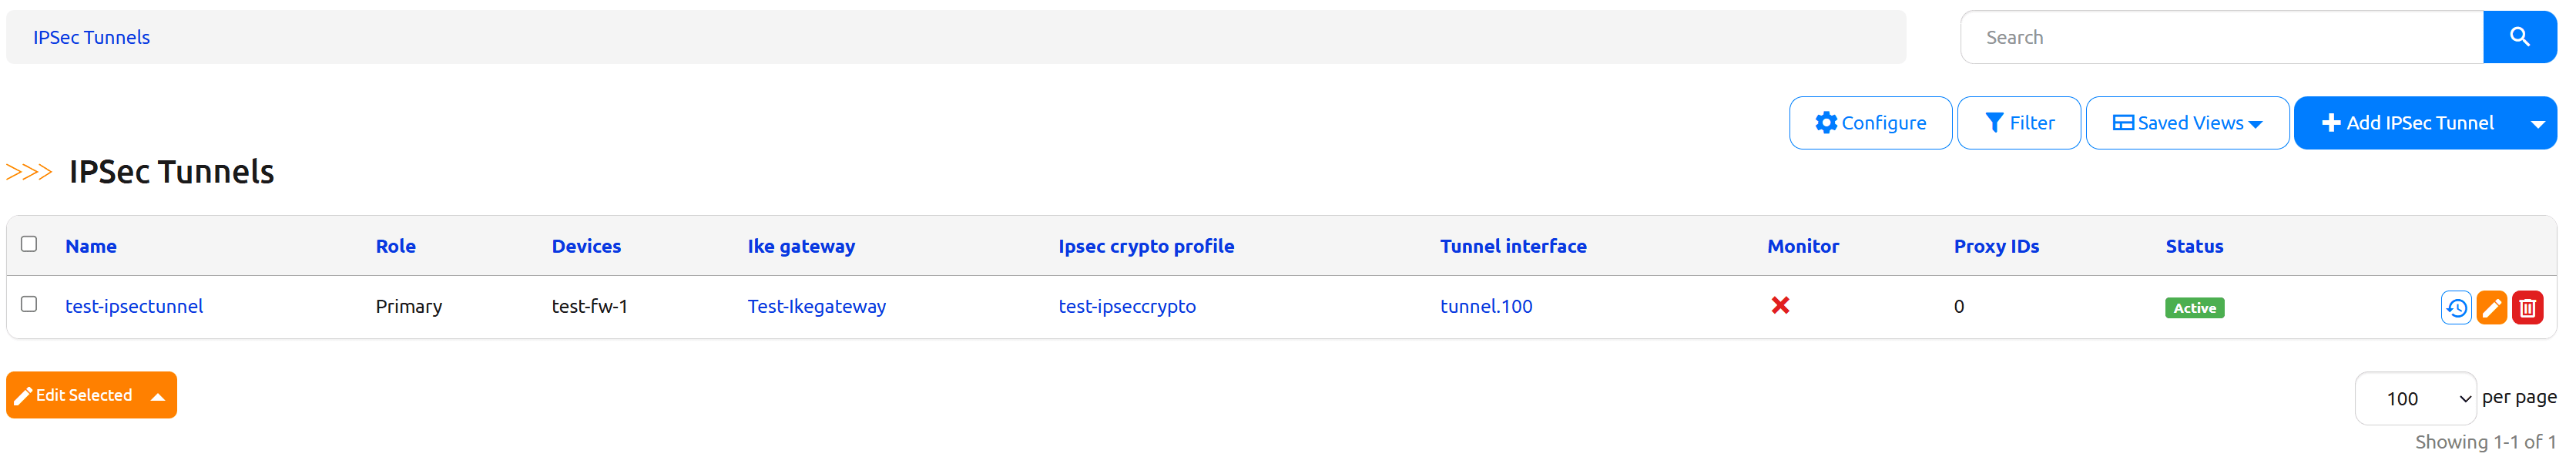The height and width of the screenshot is (457, 2576).
Task: Open the history for test-ipsectunnel
Action: (2458, 307)
